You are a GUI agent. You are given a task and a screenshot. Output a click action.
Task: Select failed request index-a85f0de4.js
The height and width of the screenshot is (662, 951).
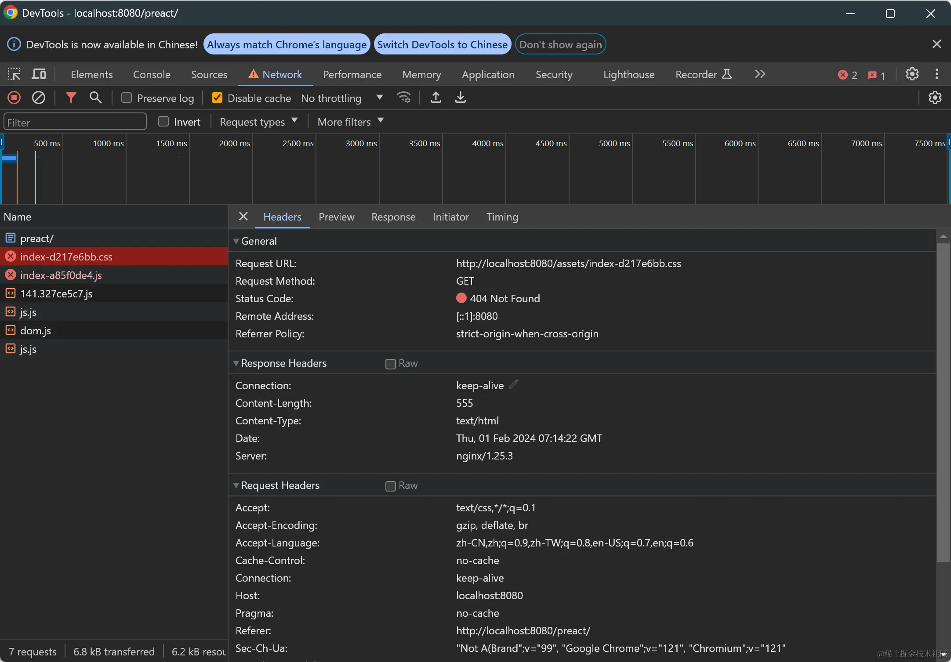(114, 275)
